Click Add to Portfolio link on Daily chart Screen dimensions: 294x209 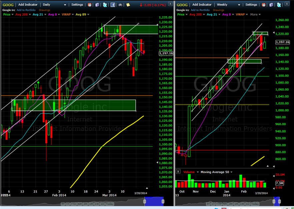[x=26, y=10]
